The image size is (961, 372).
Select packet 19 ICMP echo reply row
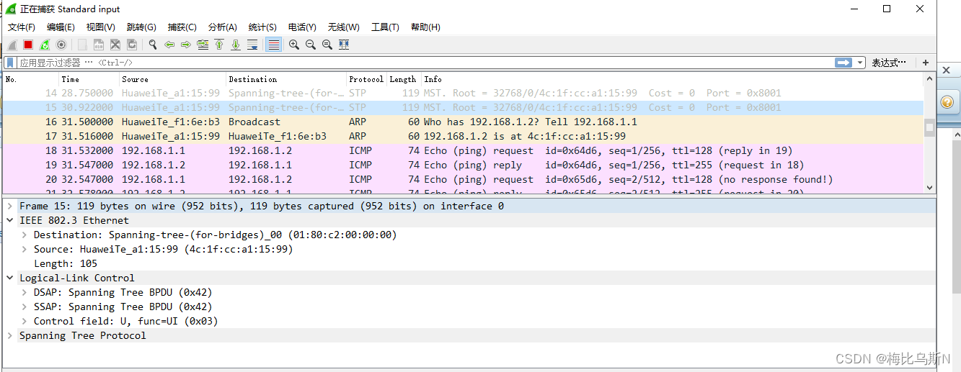coord(463,165)
